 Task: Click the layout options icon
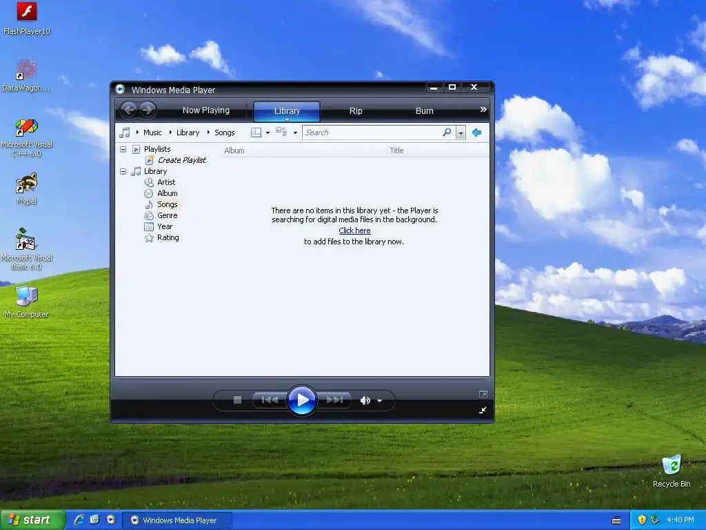[x=256, y=132]
